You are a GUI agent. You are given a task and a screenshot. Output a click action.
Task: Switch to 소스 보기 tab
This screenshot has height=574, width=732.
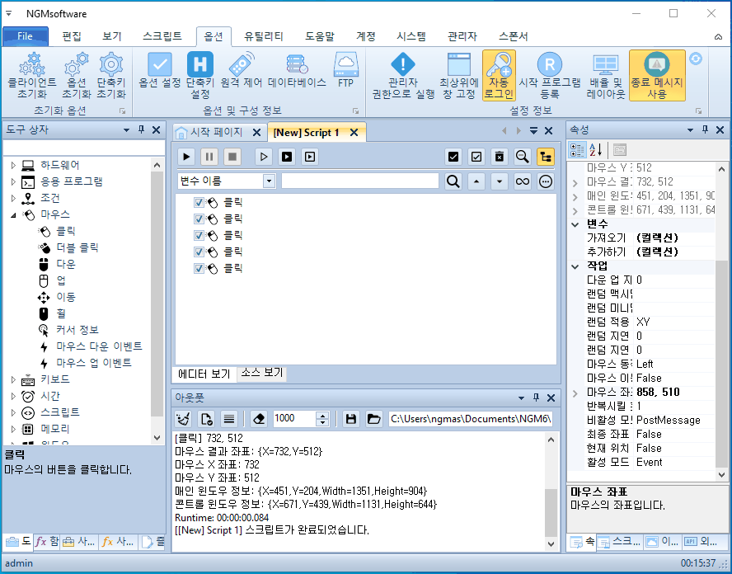click(262, 373)
